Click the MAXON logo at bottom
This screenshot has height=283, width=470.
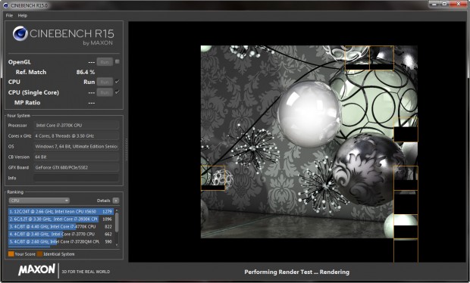[x=36, y=269]
